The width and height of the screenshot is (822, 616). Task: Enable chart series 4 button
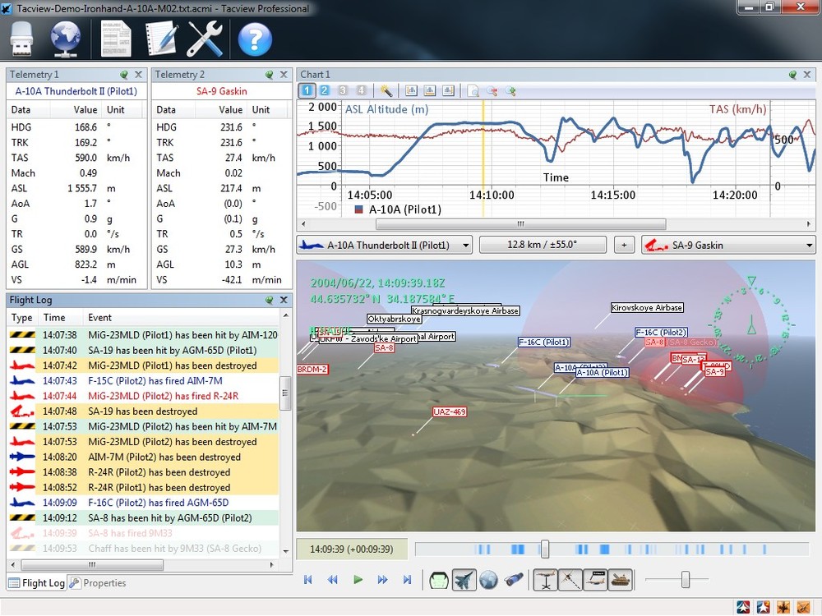(361, 90)
